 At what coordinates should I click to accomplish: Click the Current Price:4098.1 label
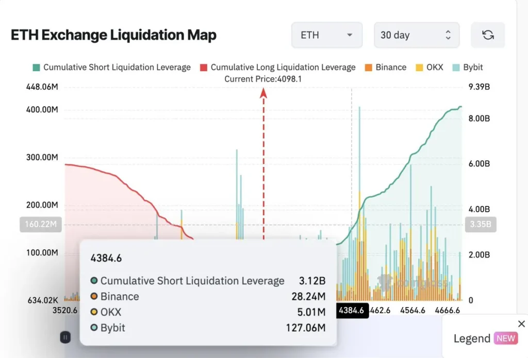(263, 79)
